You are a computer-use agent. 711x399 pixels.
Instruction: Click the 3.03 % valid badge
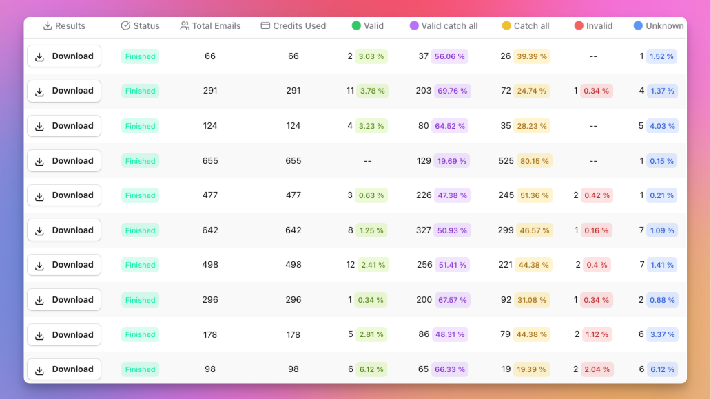tap(371, 56)
